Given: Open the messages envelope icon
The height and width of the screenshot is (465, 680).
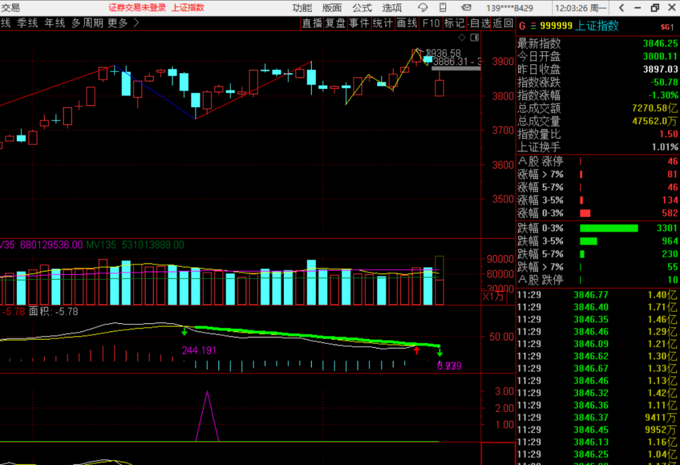Looking at the screenshot, I should click(x=466, y=8).
